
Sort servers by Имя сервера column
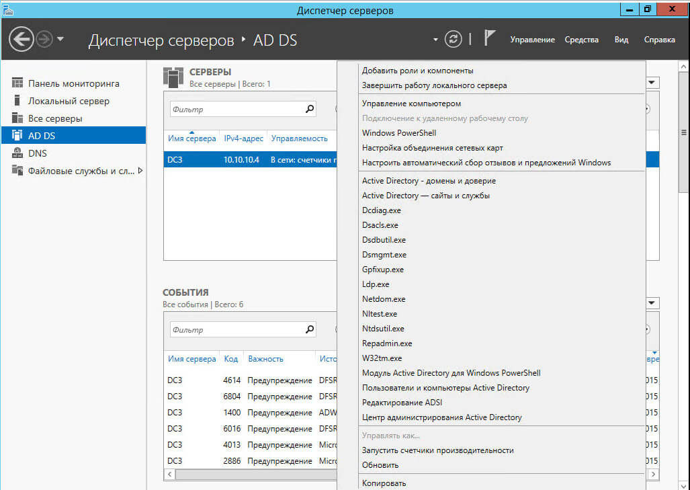pyautogui.click(x=191, y=138)
